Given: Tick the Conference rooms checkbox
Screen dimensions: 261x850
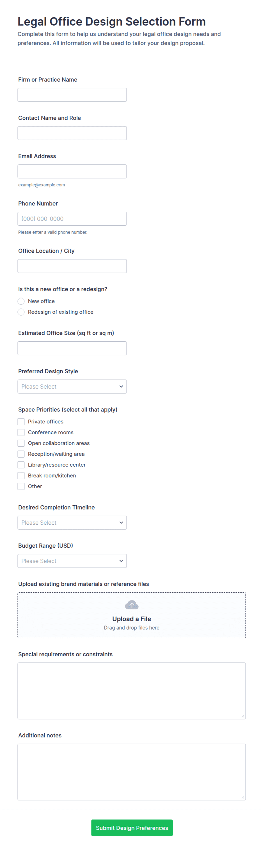Looking at the screenshot, I should 21,433.
